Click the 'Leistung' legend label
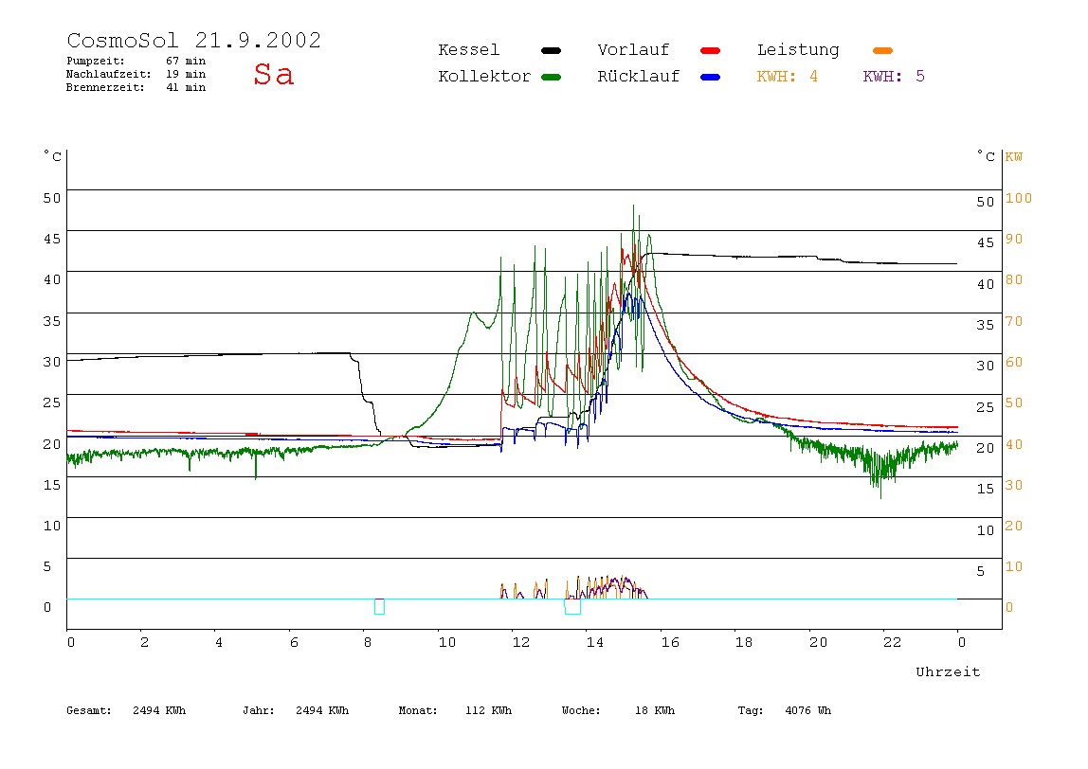Viewport: 1088px width, 769px height. tap(798, 50)
